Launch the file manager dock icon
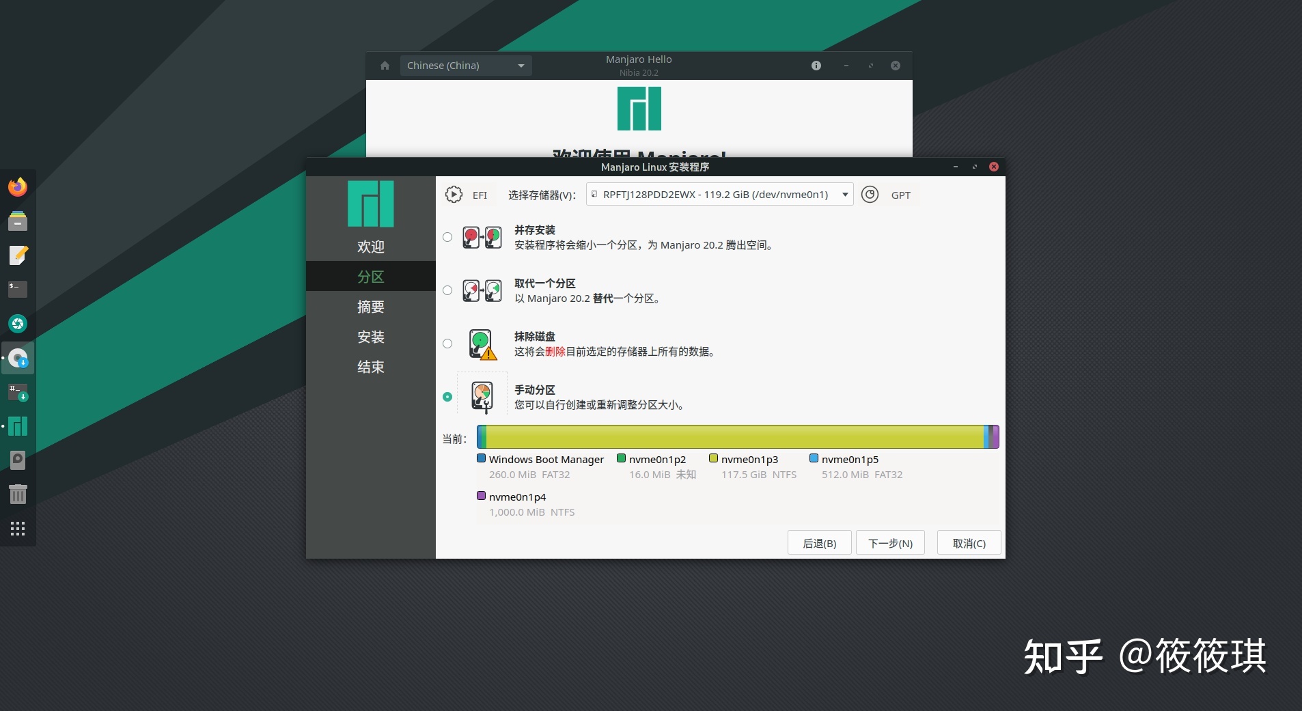The height and width of the screenshot is (711, 1302). point(18,221)
